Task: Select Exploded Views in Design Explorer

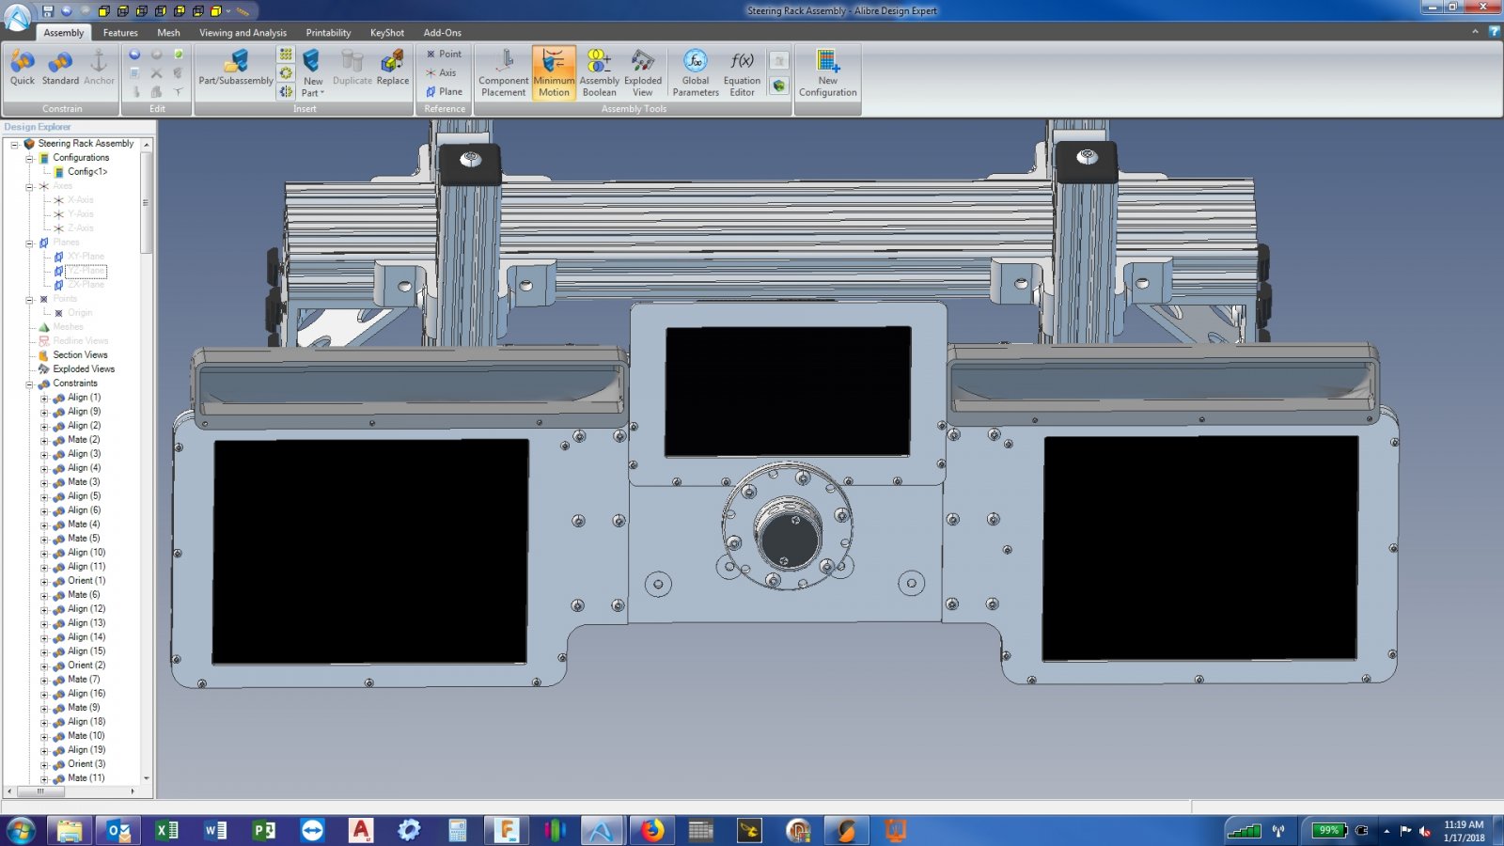Action: [x=84, y=369]
